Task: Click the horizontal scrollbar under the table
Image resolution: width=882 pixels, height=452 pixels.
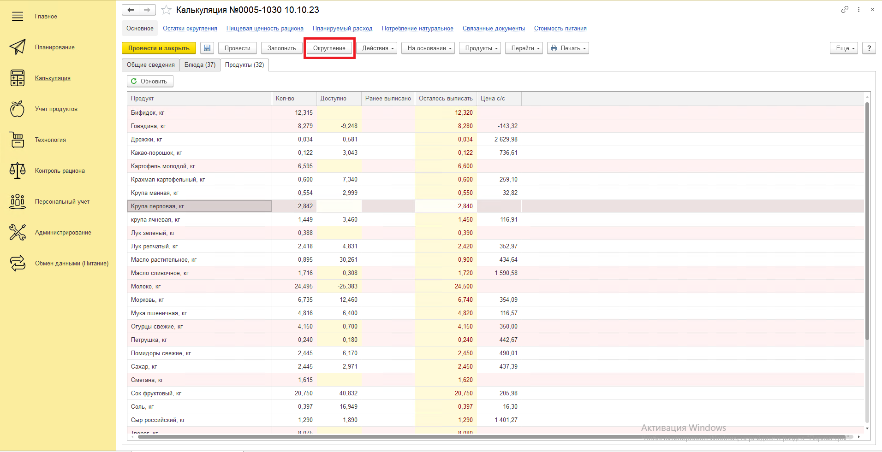Action: click(491, 437)
